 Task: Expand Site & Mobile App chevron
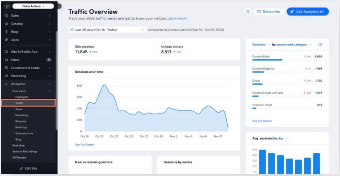click(x=50, y=51)
